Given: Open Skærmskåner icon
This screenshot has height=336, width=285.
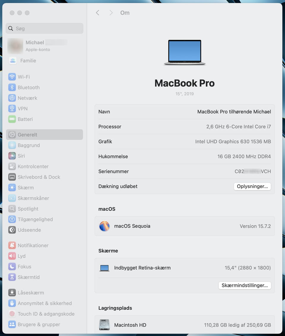Looking at the screenshot, I should click(12, 198).
